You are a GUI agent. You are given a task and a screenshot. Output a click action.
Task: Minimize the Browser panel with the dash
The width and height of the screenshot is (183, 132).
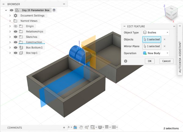[64, 4]
